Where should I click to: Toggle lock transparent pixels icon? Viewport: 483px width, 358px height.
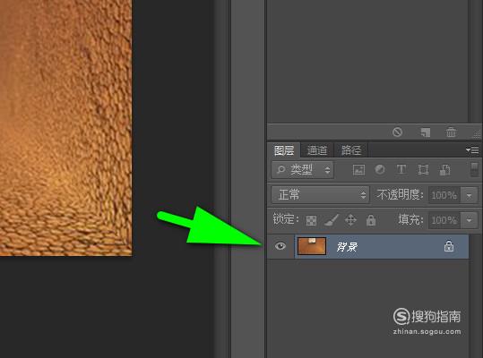(x=311, y=220)
